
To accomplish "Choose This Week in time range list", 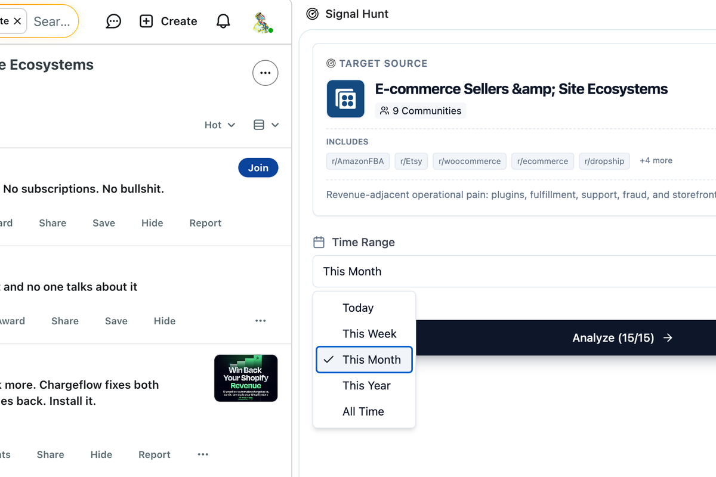I will tap(364, 334).
